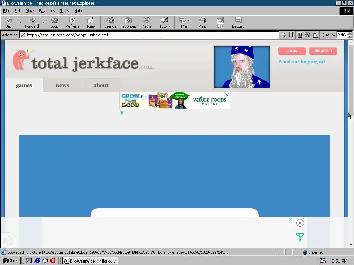Open the Edit menu
Screen dimensions: 354x265
click(17, 11)
